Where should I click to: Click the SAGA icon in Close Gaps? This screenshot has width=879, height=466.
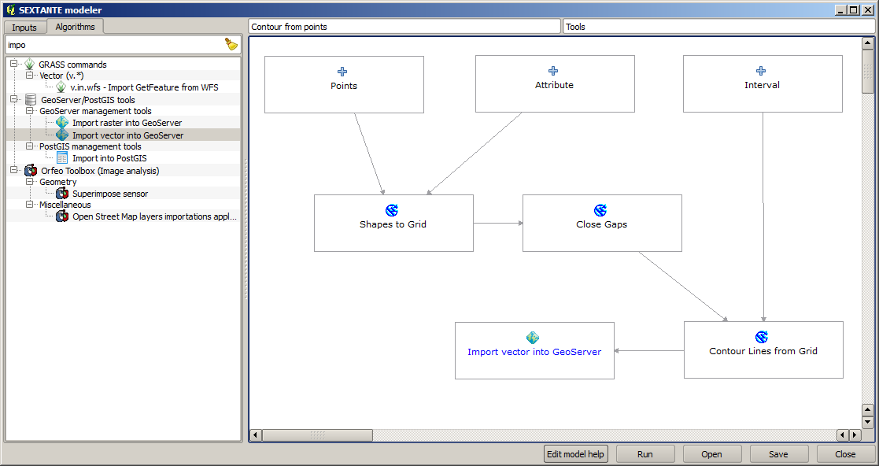click(600, 210)
